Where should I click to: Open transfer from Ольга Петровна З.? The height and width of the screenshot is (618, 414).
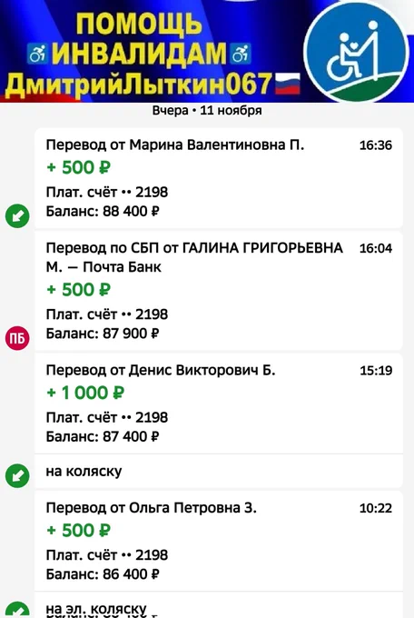[x=219, y=541]
